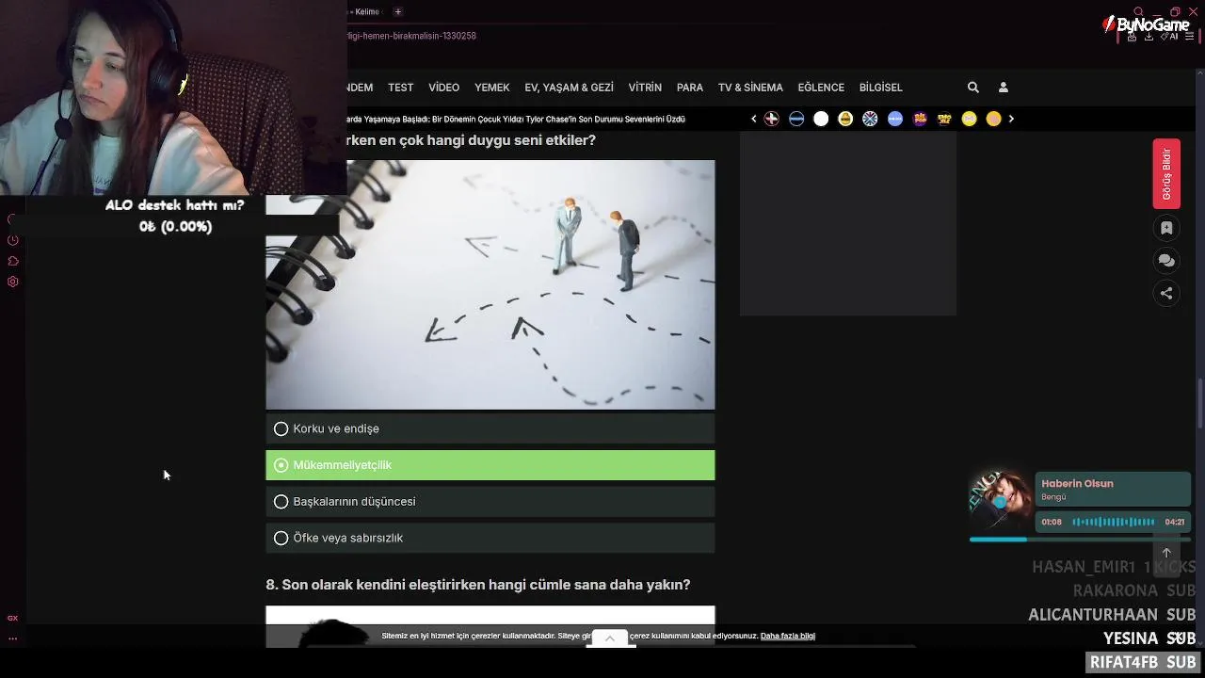
Task: Open the VİDEO menu item
Action: pyautogui.click(x=443, y=88)
